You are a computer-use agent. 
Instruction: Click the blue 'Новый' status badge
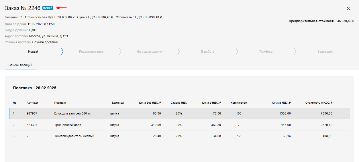point(48,8)
